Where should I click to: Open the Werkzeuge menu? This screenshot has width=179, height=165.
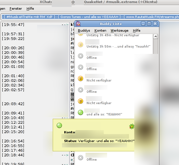pos(120,31)
